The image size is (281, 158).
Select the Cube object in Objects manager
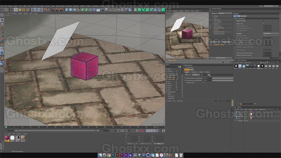[x=239, y=112]
